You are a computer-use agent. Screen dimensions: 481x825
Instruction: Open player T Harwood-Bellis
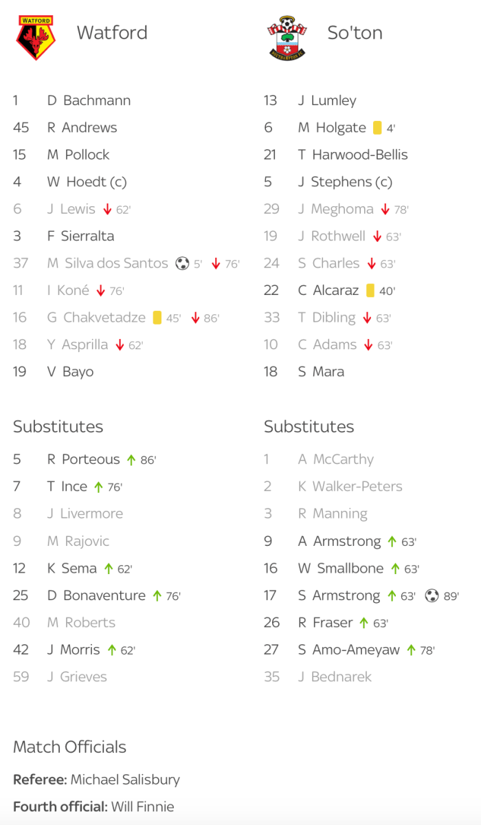point(353,155)
